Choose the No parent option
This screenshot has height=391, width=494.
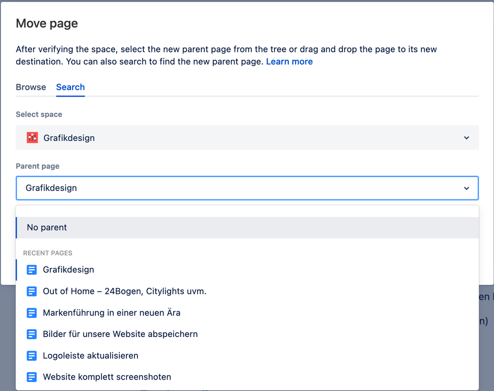(x=47, y=228)
